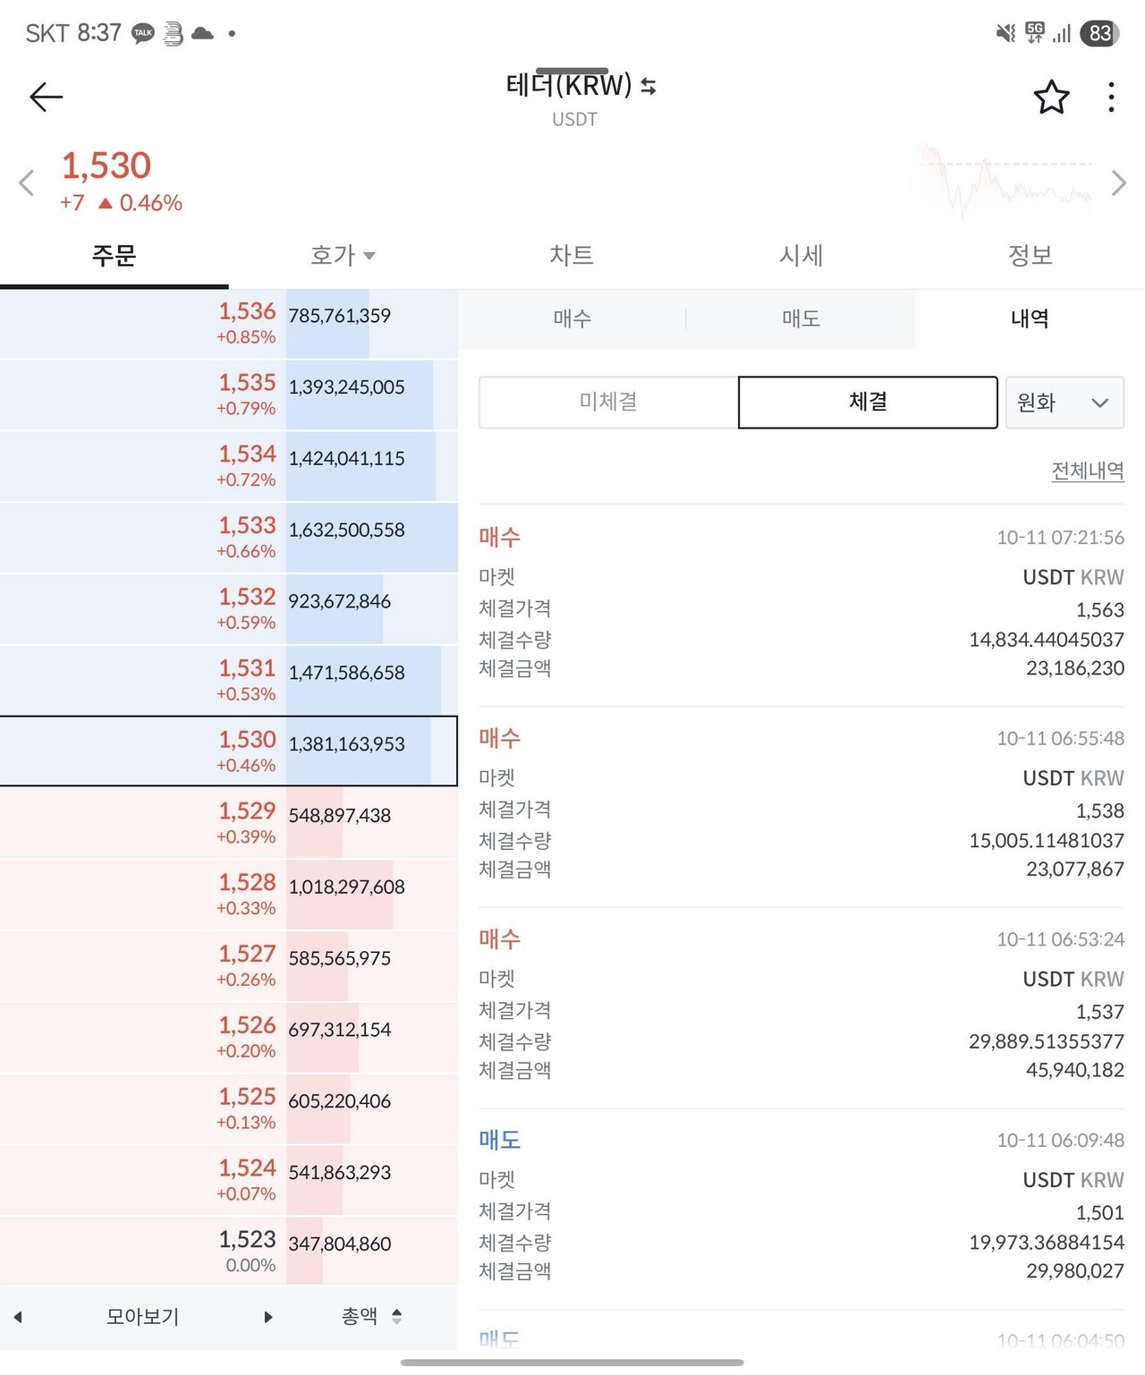The height and width of the screenshot is (1375, 1145).
Task: Switch to the 매도 tab
Action: pyautogui.click(x=801, y=318)
